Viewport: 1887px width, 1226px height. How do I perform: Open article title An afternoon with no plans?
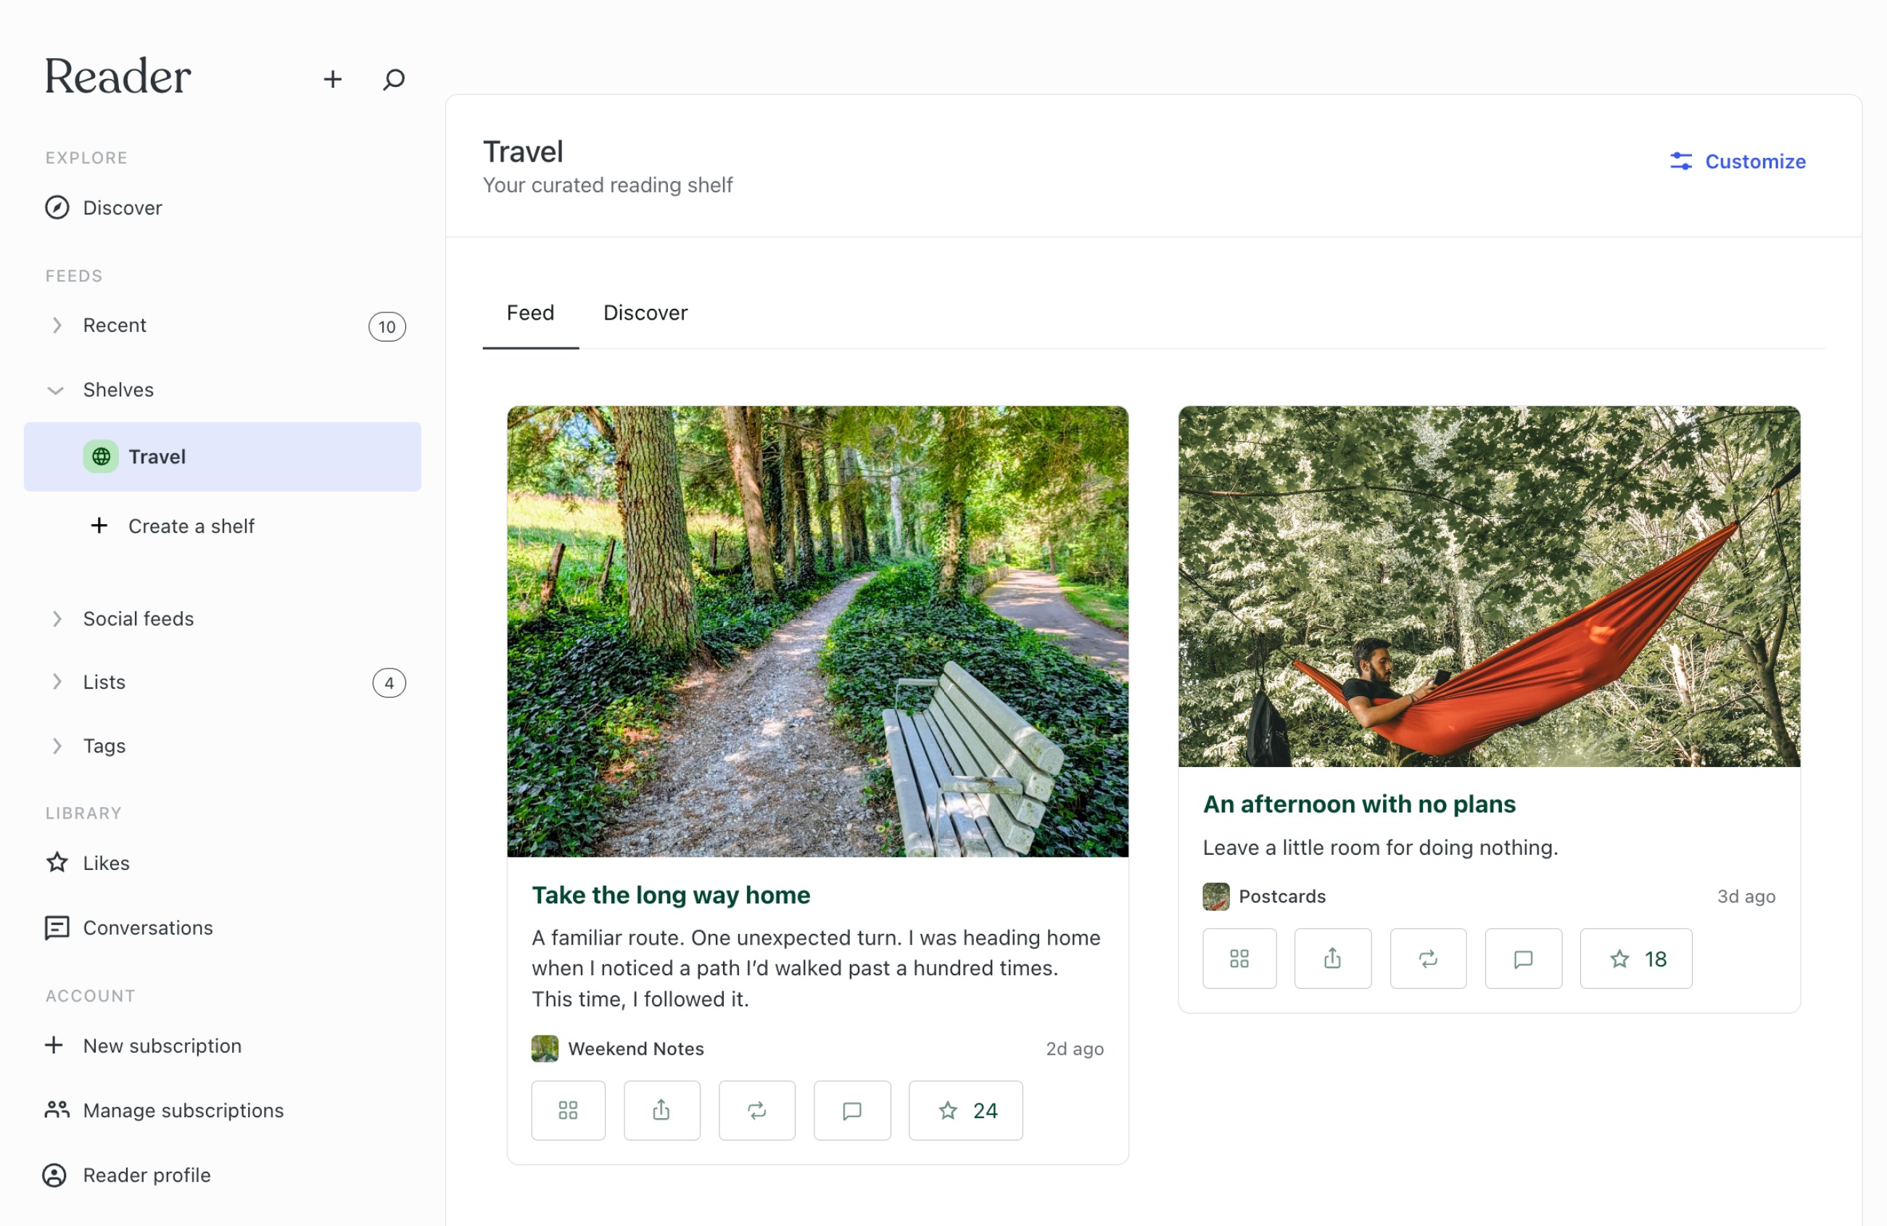[1359, 804]
